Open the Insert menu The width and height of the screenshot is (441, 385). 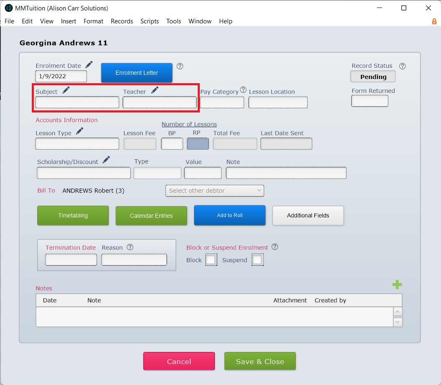[69, 21]
